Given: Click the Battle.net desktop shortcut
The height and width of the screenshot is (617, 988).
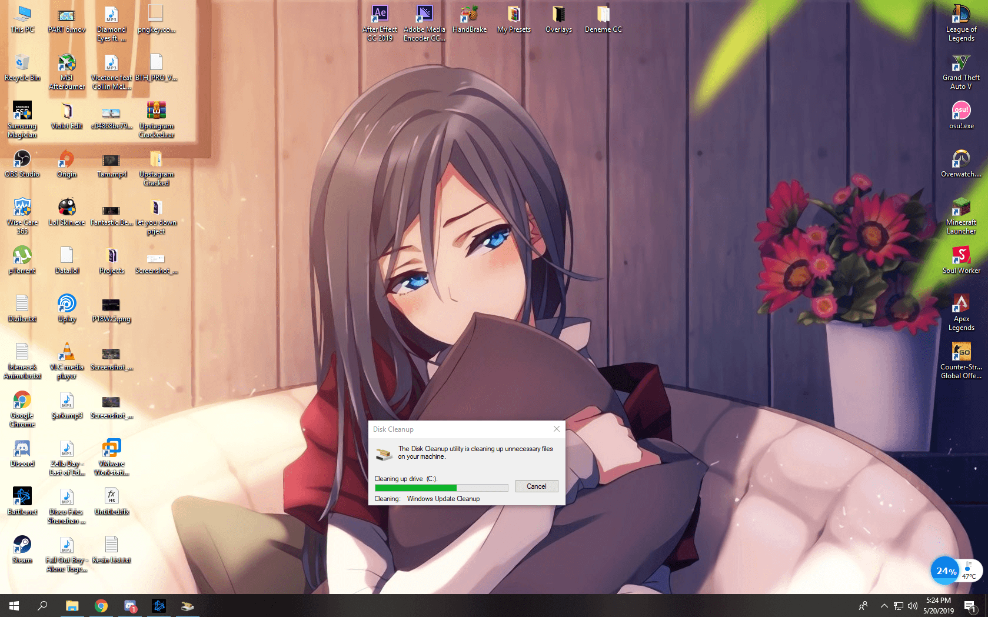Looking at the screenshot, I should pos(22,502).
